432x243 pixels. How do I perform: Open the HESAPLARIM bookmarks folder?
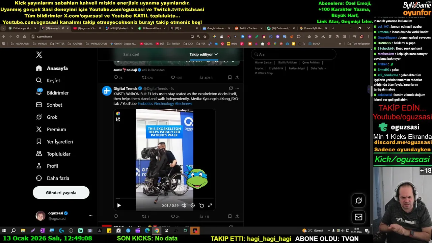20,44
